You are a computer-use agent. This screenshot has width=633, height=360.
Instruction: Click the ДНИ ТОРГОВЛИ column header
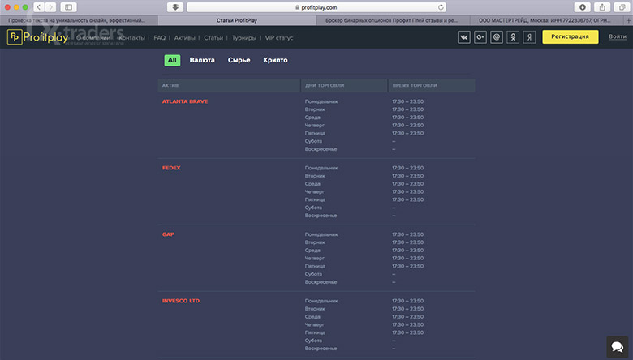(344, 85)
